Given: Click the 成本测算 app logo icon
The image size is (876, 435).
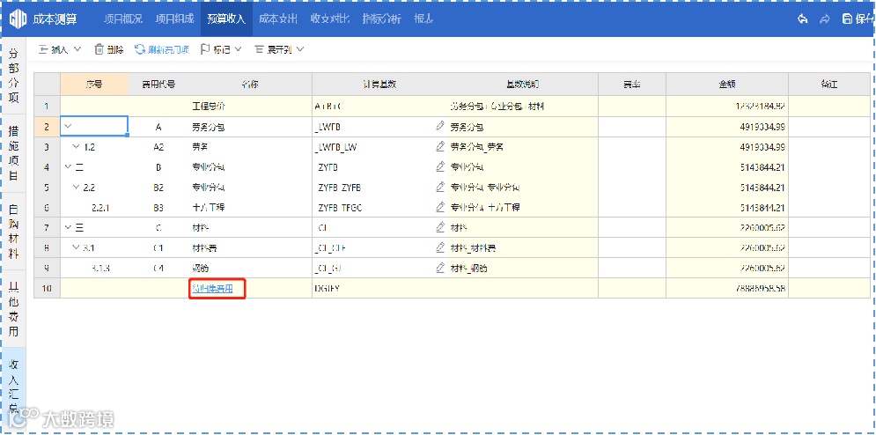Looking at the screenshot, I should click(18, 18).
